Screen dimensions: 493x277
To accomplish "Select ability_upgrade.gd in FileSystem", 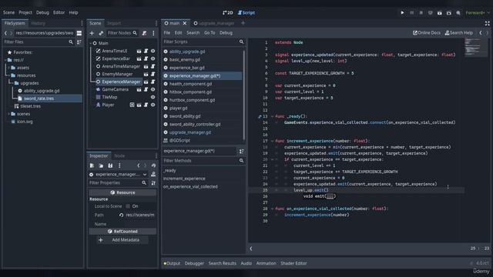I will [x=42, y=91].
